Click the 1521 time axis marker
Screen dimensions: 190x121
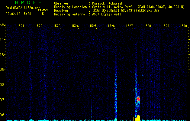tap(21, 26)
